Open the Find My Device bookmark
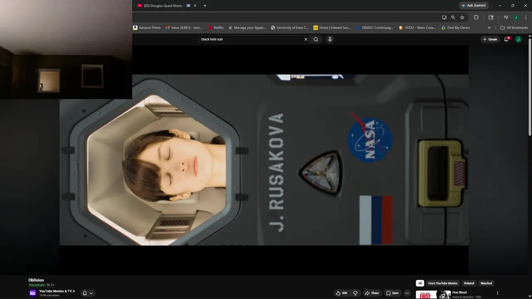This screenshot has height=299, width=532. point(456,28)
